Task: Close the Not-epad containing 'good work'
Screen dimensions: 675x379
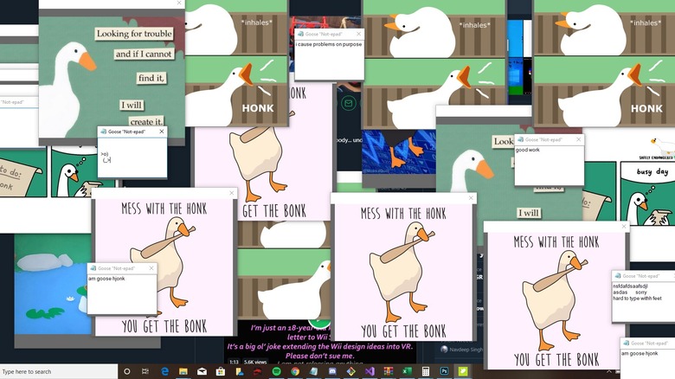Action: click(579, 139)
